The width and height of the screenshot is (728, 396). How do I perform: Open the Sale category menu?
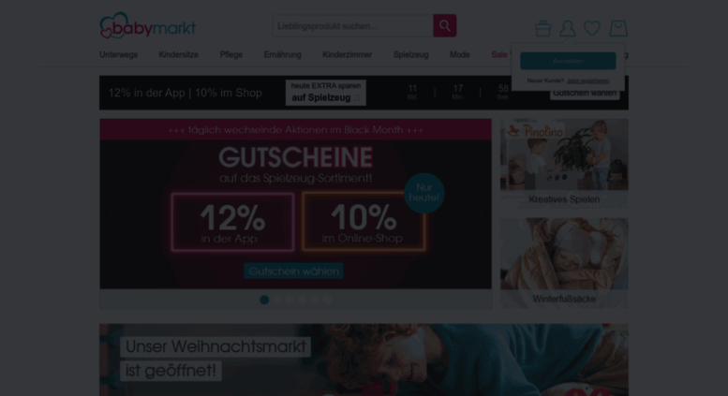(x=499, y=54)
